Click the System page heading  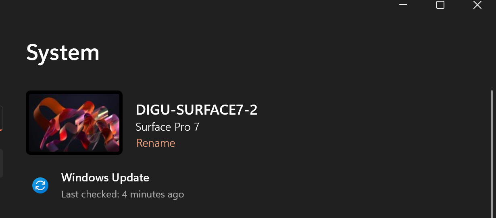(x=63, y=53)
